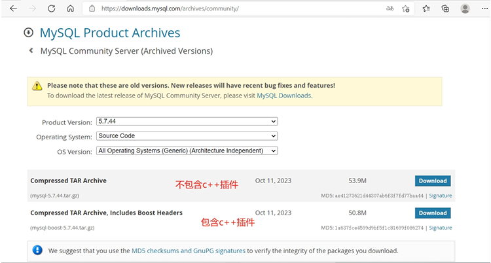Click MD5 hash ae41273621d44307ab6f3f7fd77baa44
Image resolution: width=491 pixels, height=263 pixels.
tap(379, 196)
